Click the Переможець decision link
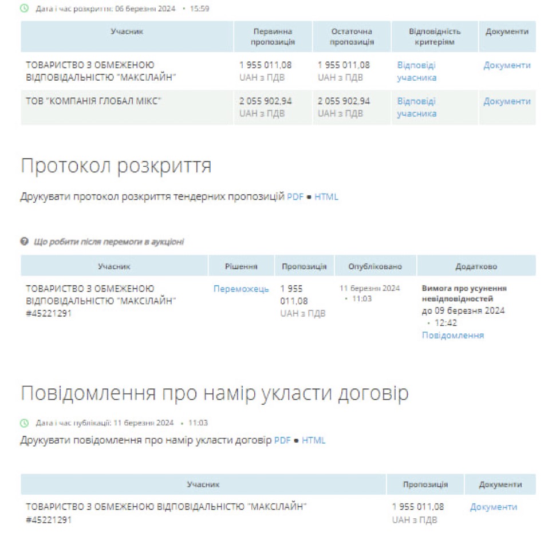552x544 pixels. click(241, 289)
